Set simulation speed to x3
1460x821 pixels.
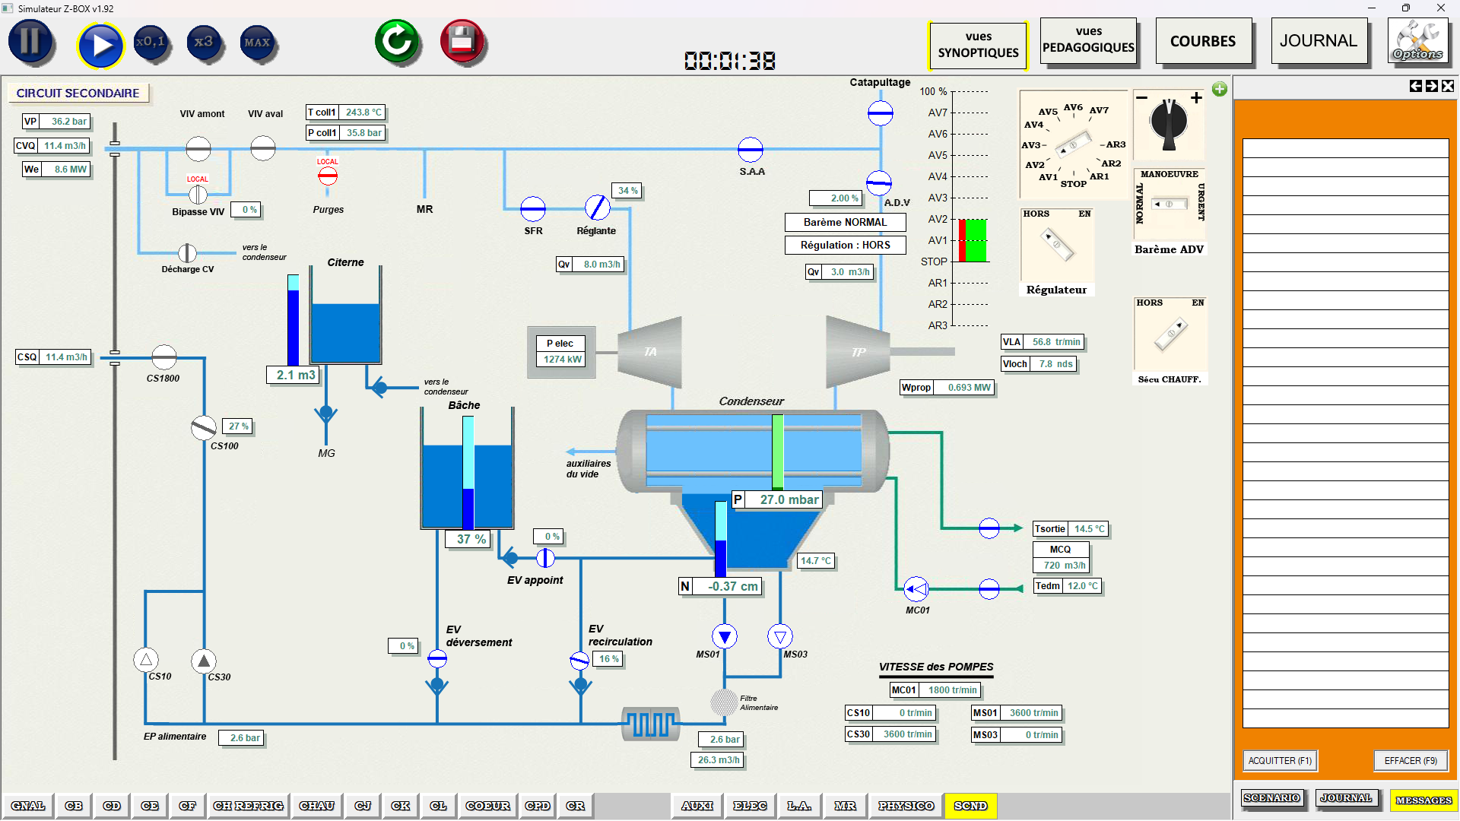point(203,43)
